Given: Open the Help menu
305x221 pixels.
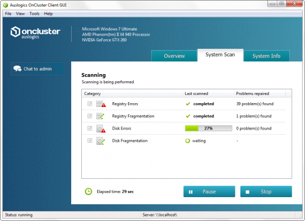Looking at the screenshot, I should 48,14.
